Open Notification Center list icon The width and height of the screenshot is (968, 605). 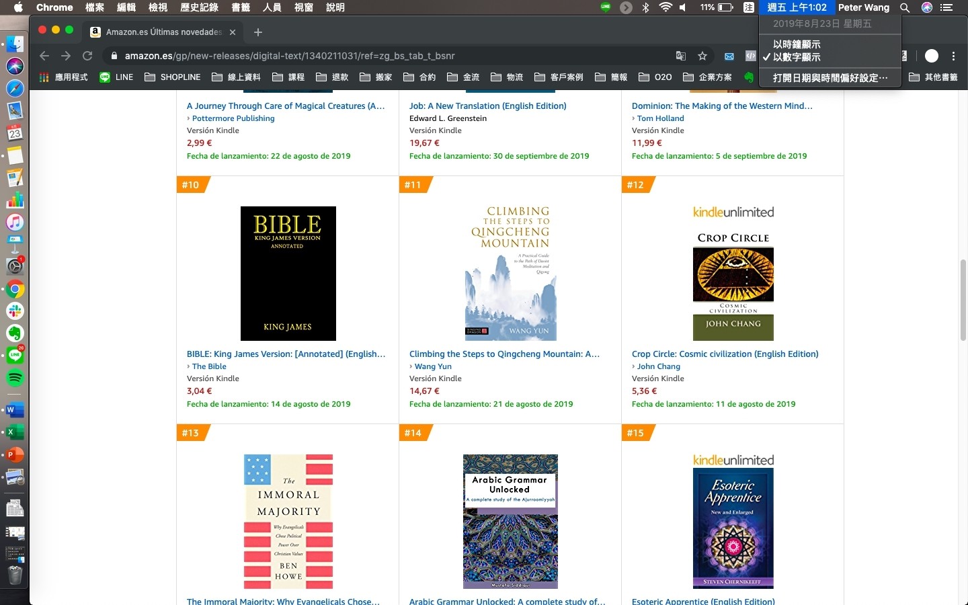(x=946, y=7)
